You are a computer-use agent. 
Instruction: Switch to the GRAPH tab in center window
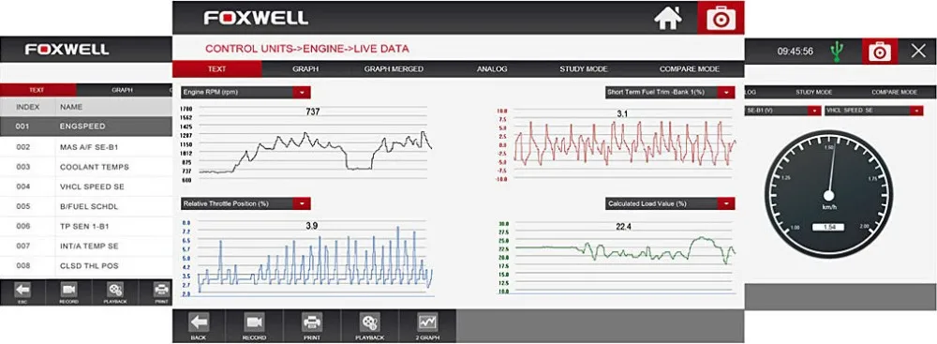point(305,68)
